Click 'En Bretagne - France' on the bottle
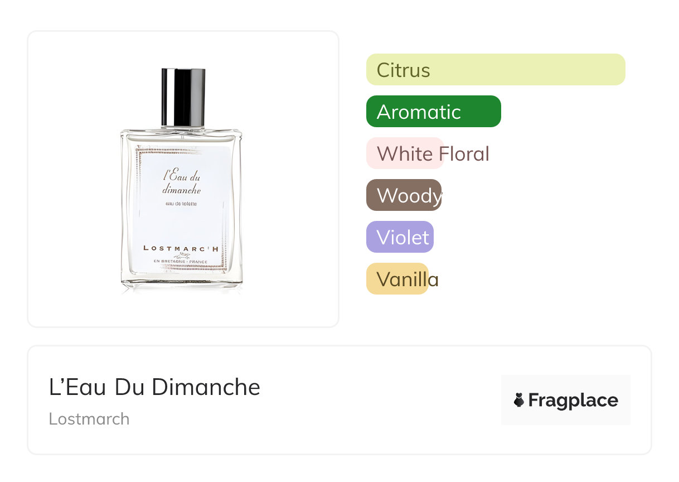The height and width of the screenshot is (482, 679). tap(181, 262)
